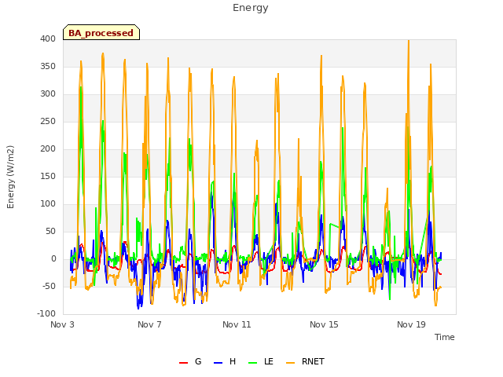The image size is (503, 377).
Task: Click the 150 y-axis value
Action: [48, 176]
